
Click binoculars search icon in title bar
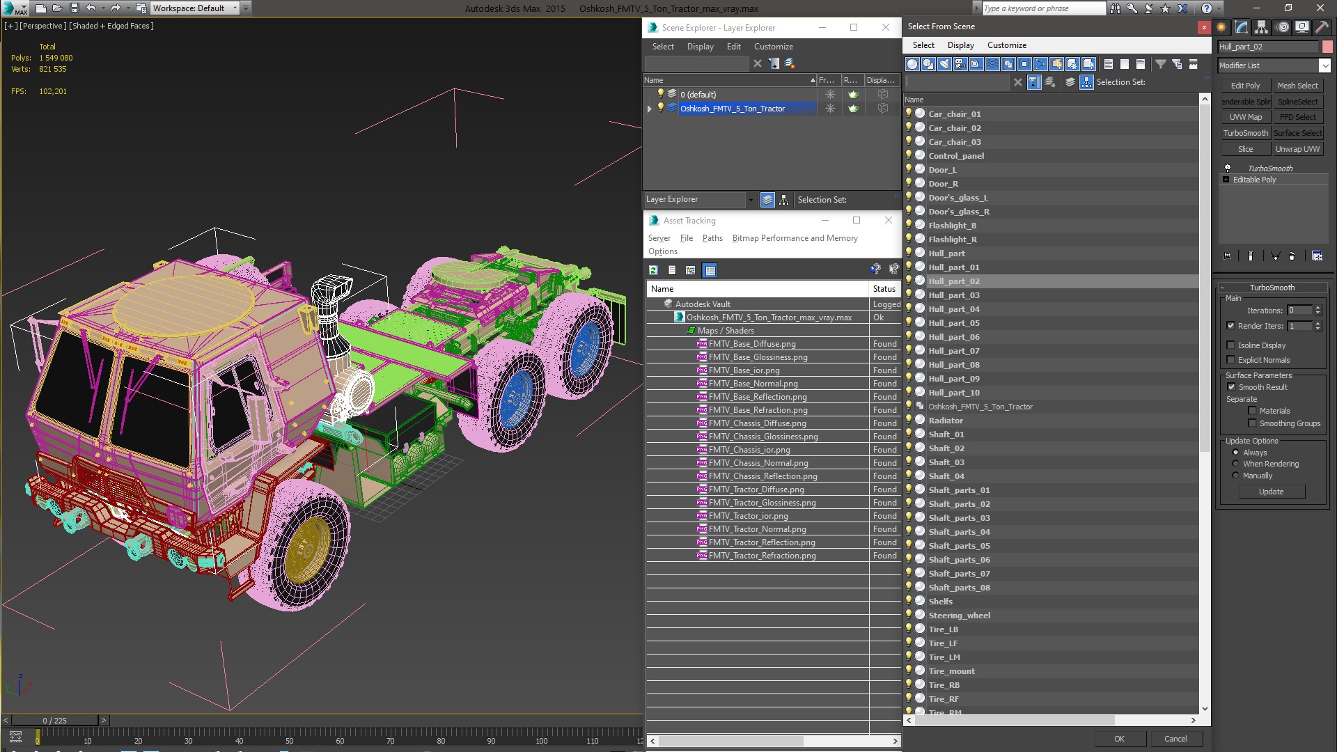(x=1116, y=8)
